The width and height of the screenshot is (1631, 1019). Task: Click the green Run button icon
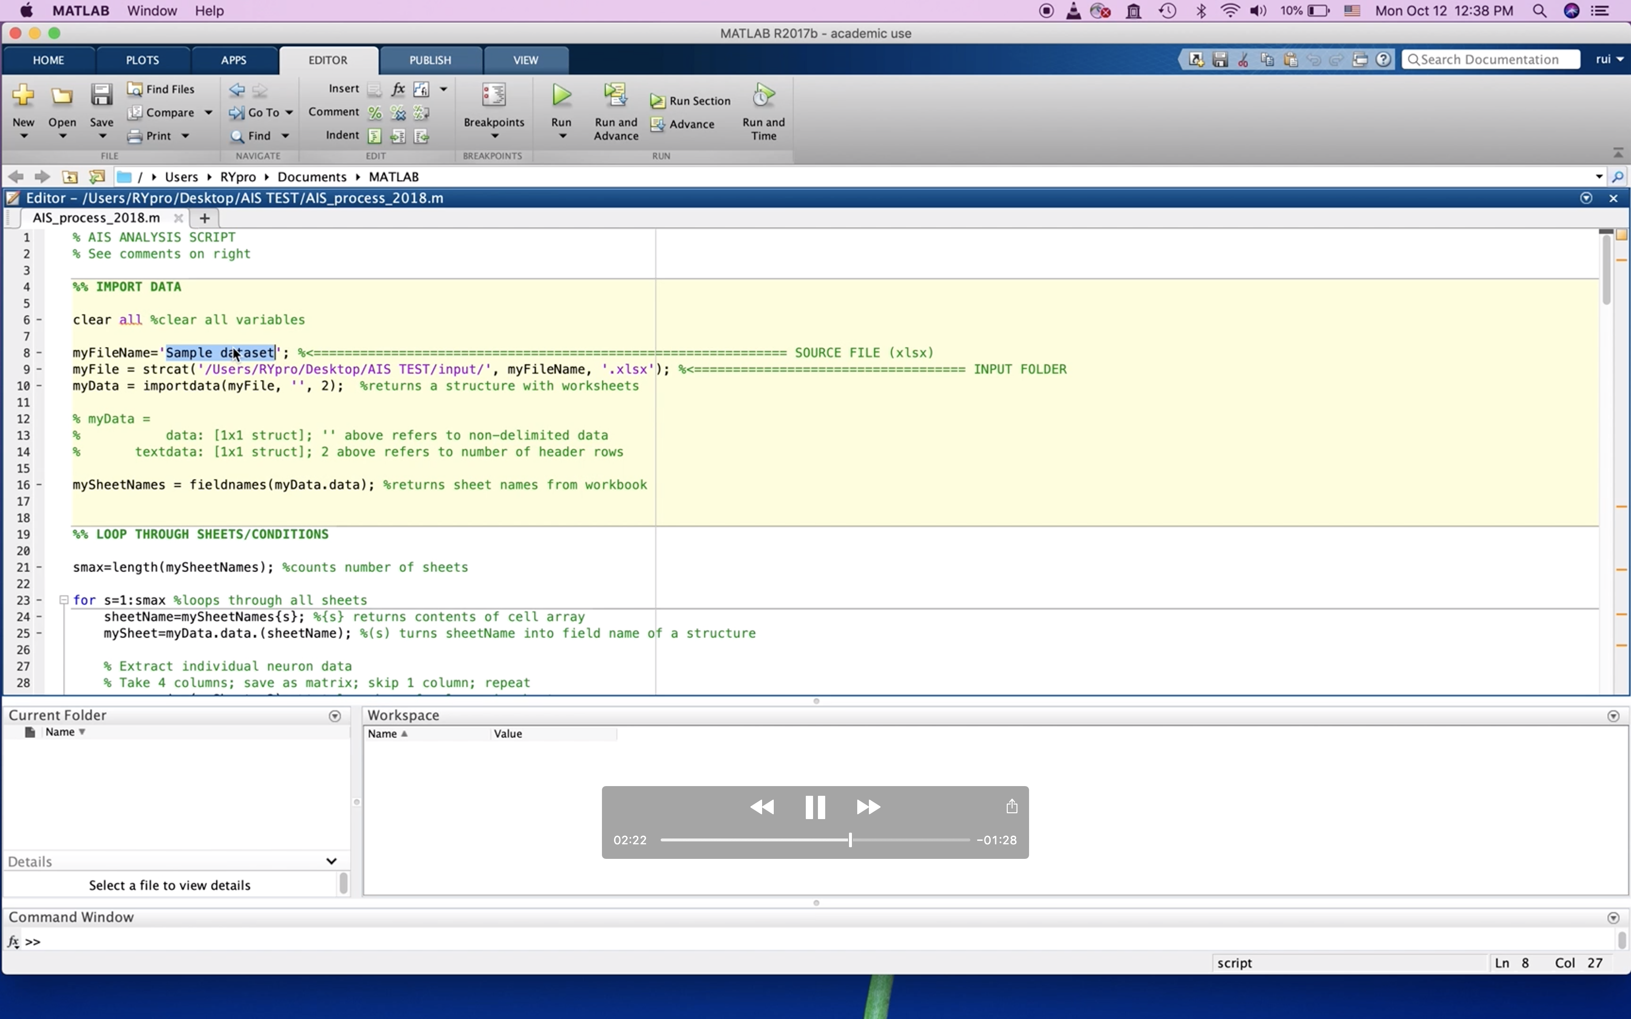562,96
